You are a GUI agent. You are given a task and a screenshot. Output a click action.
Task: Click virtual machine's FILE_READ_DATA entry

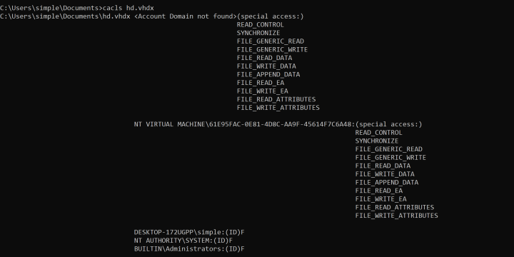pos(383,166)
